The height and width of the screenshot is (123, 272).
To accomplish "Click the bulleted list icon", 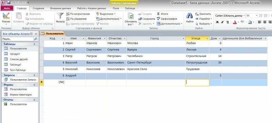I will pos(260,16).
